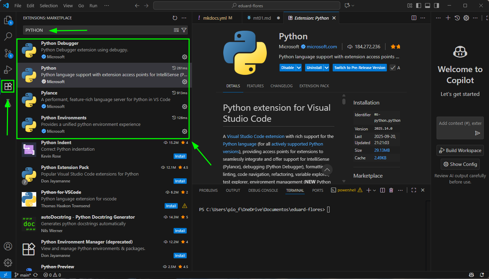Clear extensions search results icon
The image size is (489, 279).
pyautogui.click(x=176, y=30)
